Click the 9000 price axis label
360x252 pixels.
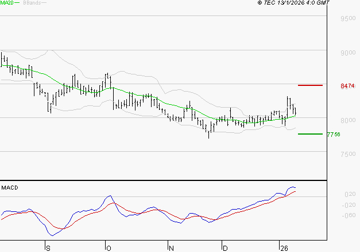pos(348,53)
